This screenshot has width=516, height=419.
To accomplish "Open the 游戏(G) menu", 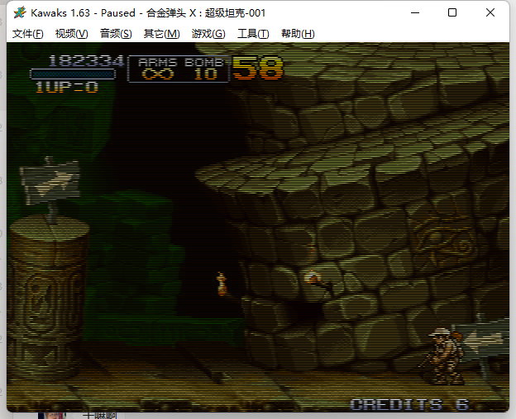I will 208,34.
